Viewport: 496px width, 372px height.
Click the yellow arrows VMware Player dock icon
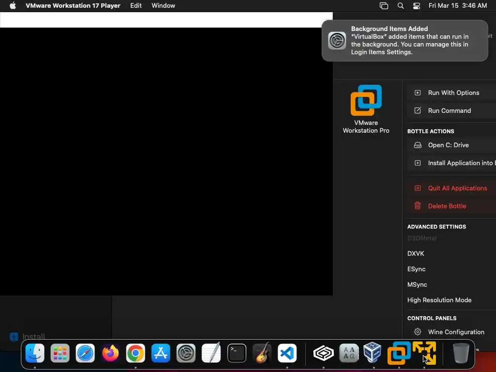(x=424, y=353)
